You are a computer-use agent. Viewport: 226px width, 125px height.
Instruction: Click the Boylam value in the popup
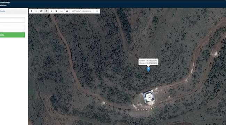pyautogui.click(x=152, y=63)
